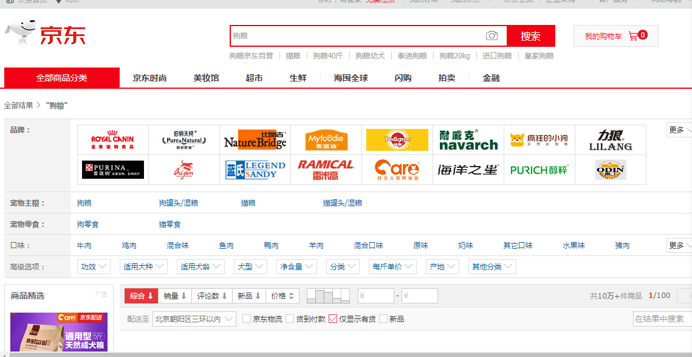Go to the 京东时尚 tab
The width and height of the screenshot is (692, 357).
pos(149,78)
